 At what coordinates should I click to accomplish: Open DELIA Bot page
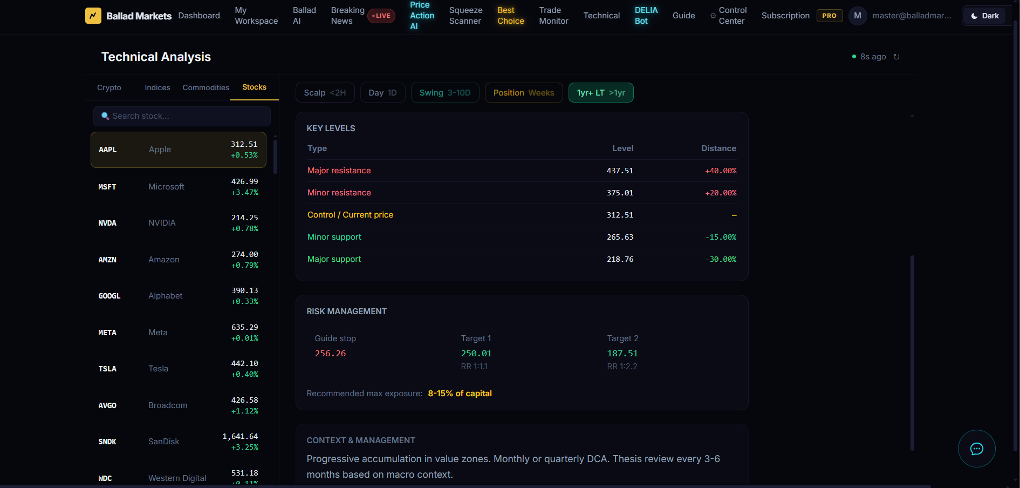[x=646, y=16]
